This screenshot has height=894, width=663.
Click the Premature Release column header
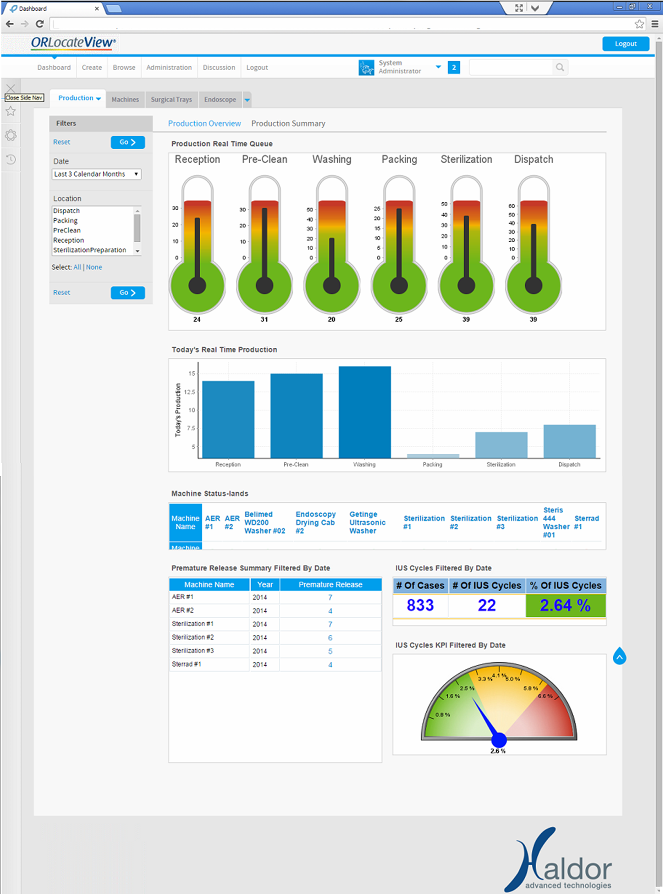[x=330, y=585]
